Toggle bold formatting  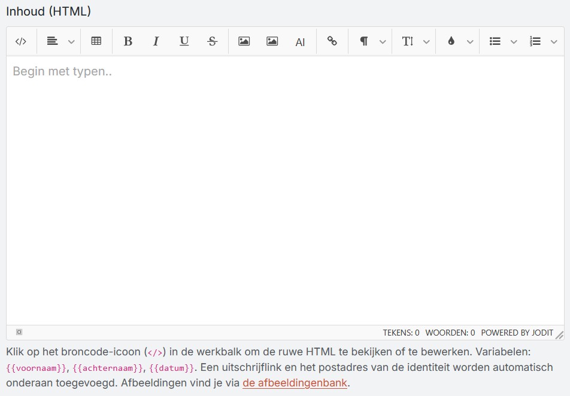[x=128, y=41]
